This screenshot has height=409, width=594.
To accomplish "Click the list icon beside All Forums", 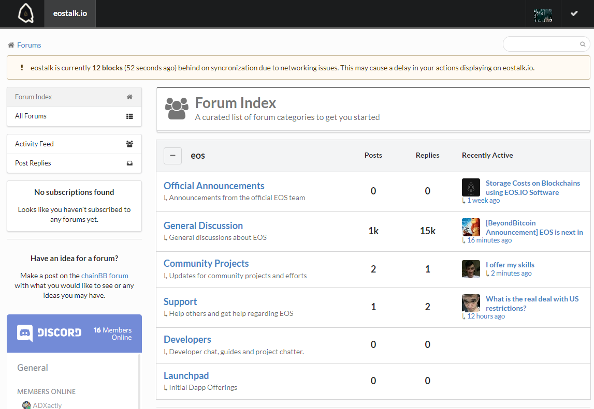I will click(129, 116).
